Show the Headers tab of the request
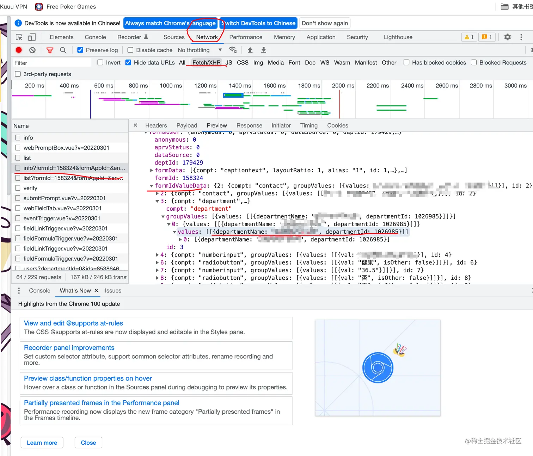Viewport: 533px width, 456px height. click(156, 125)
